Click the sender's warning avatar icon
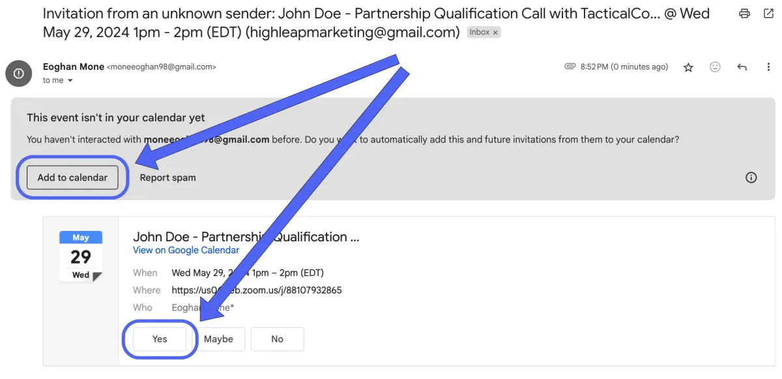Viewport: 782px width, 379px height. point(19,73)
